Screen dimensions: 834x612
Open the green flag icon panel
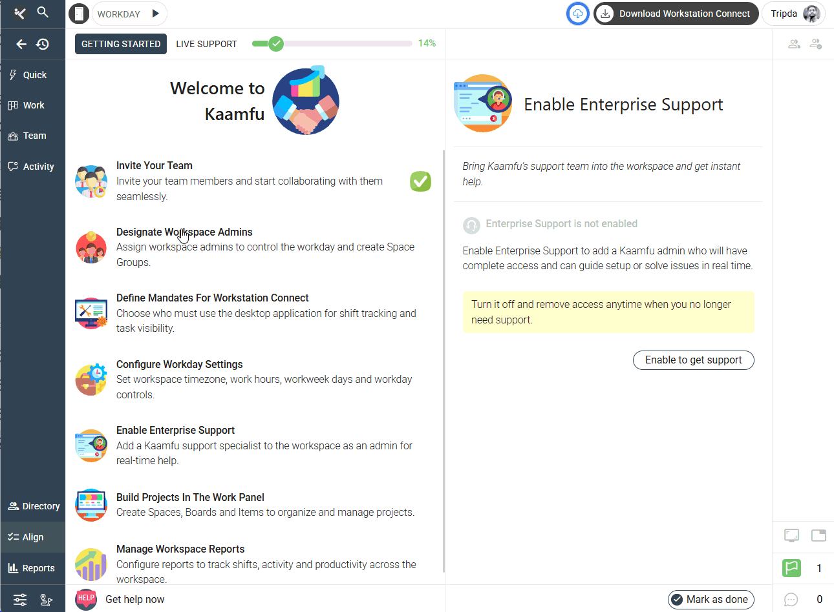(791, 568)
